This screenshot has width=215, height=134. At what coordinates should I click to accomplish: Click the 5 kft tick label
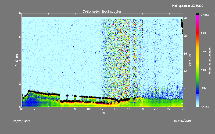(x=185, y=89)
